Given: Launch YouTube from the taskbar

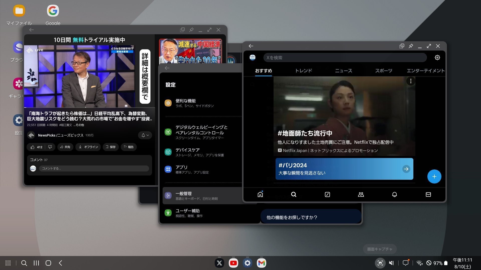Looking at the screenshot, I should tap(233, 263).
